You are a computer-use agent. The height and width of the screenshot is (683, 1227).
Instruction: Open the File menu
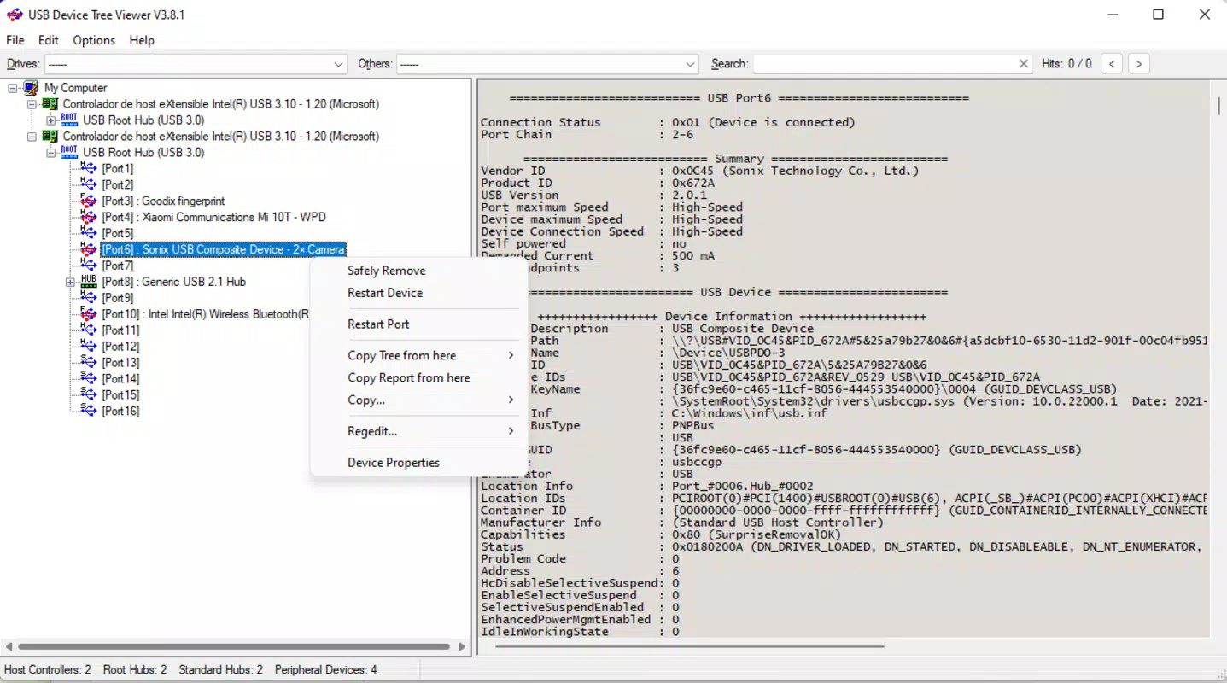[x=15, y=40]
